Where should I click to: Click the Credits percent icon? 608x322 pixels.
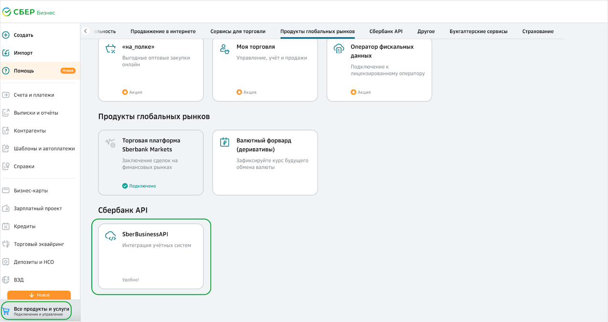[6, 226]
